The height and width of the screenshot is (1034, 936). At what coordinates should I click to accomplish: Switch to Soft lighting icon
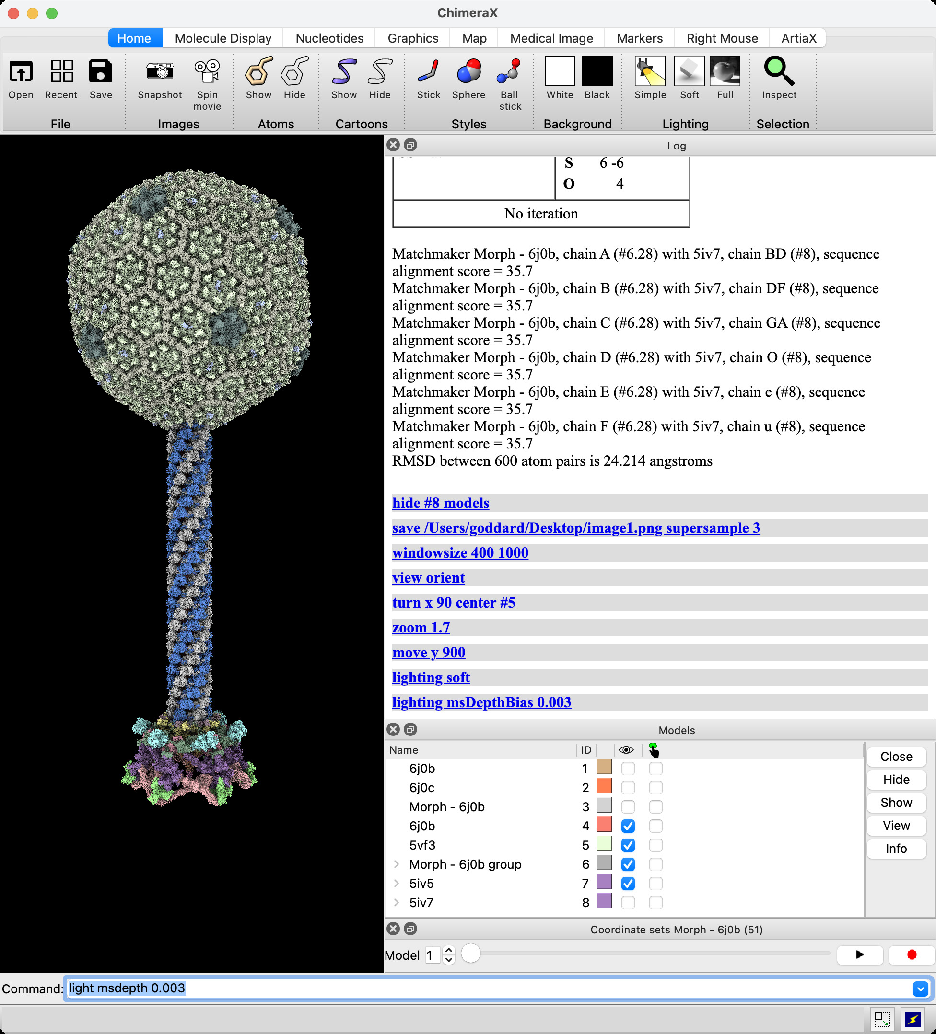point(689,72)
